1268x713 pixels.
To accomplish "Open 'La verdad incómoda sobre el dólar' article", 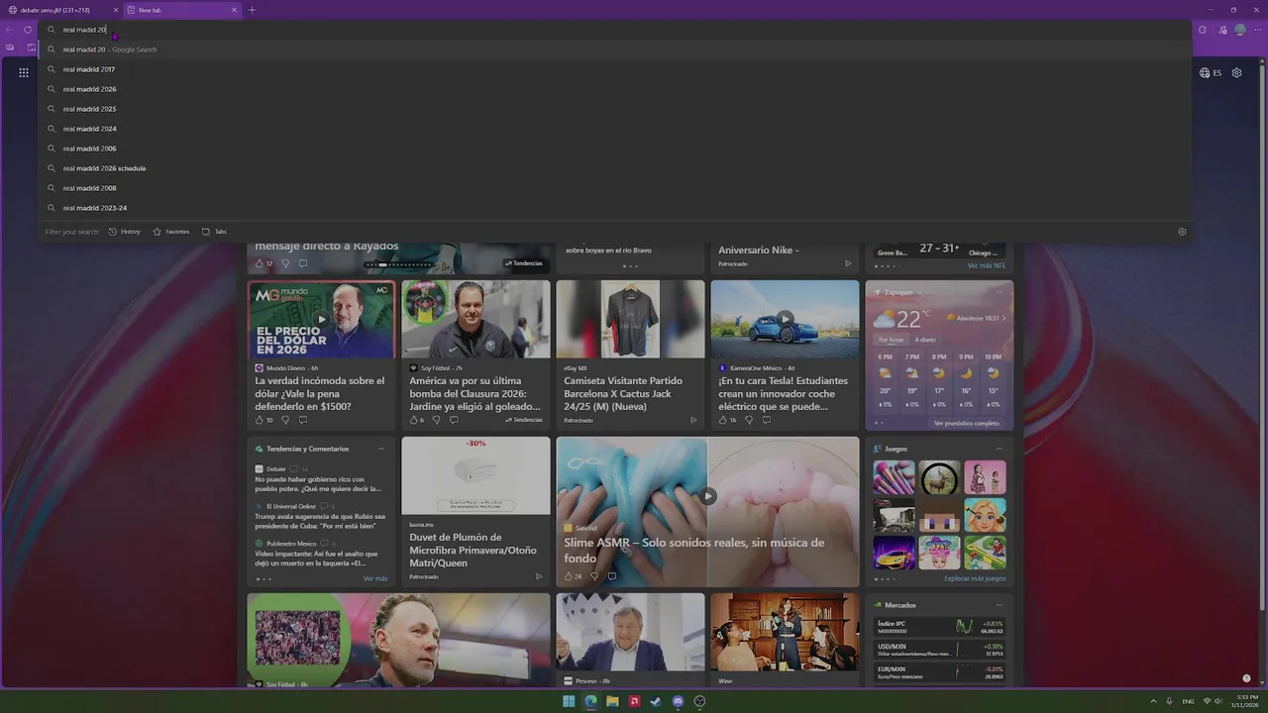I will [320, 393].
